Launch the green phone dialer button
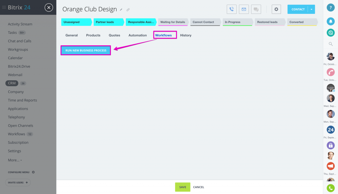Viewport: 338px width, 194px height. (330, 188)
